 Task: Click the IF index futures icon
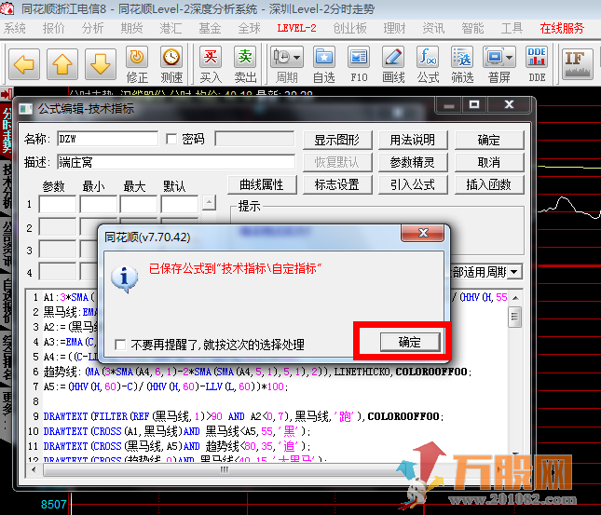(578, 64)
